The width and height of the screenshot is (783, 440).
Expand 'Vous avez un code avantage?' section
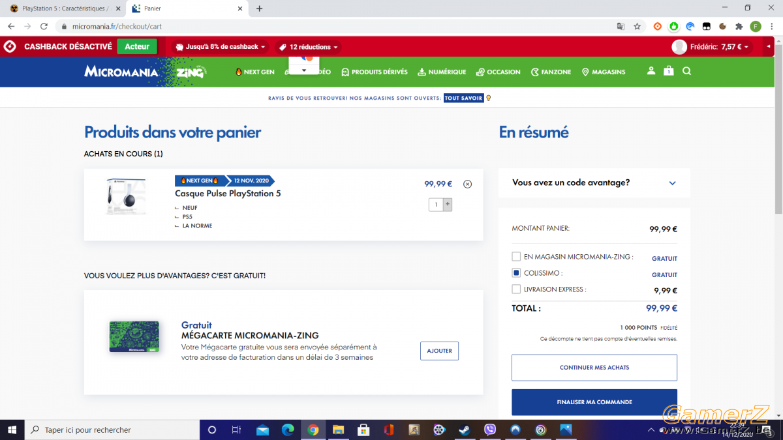point(594,183)
